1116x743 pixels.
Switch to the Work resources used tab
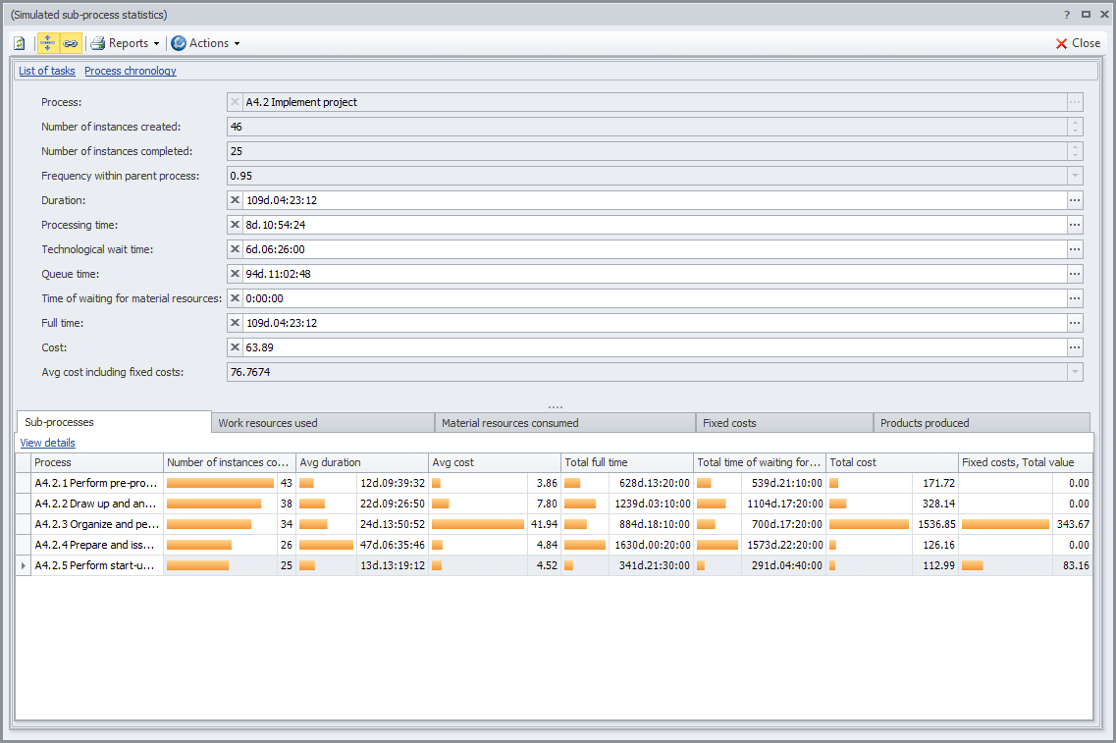point(322,423)
